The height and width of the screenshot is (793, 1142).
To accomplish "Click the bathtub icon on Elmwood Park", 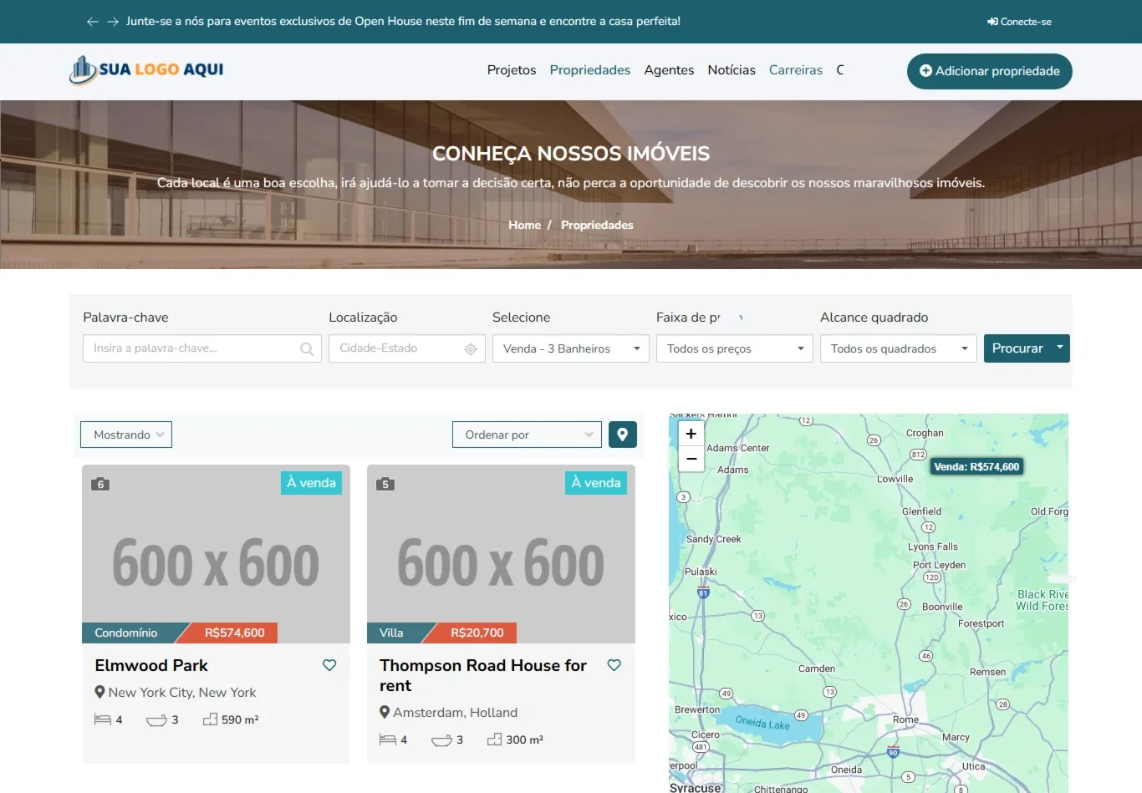I will (x=156, y=719).
